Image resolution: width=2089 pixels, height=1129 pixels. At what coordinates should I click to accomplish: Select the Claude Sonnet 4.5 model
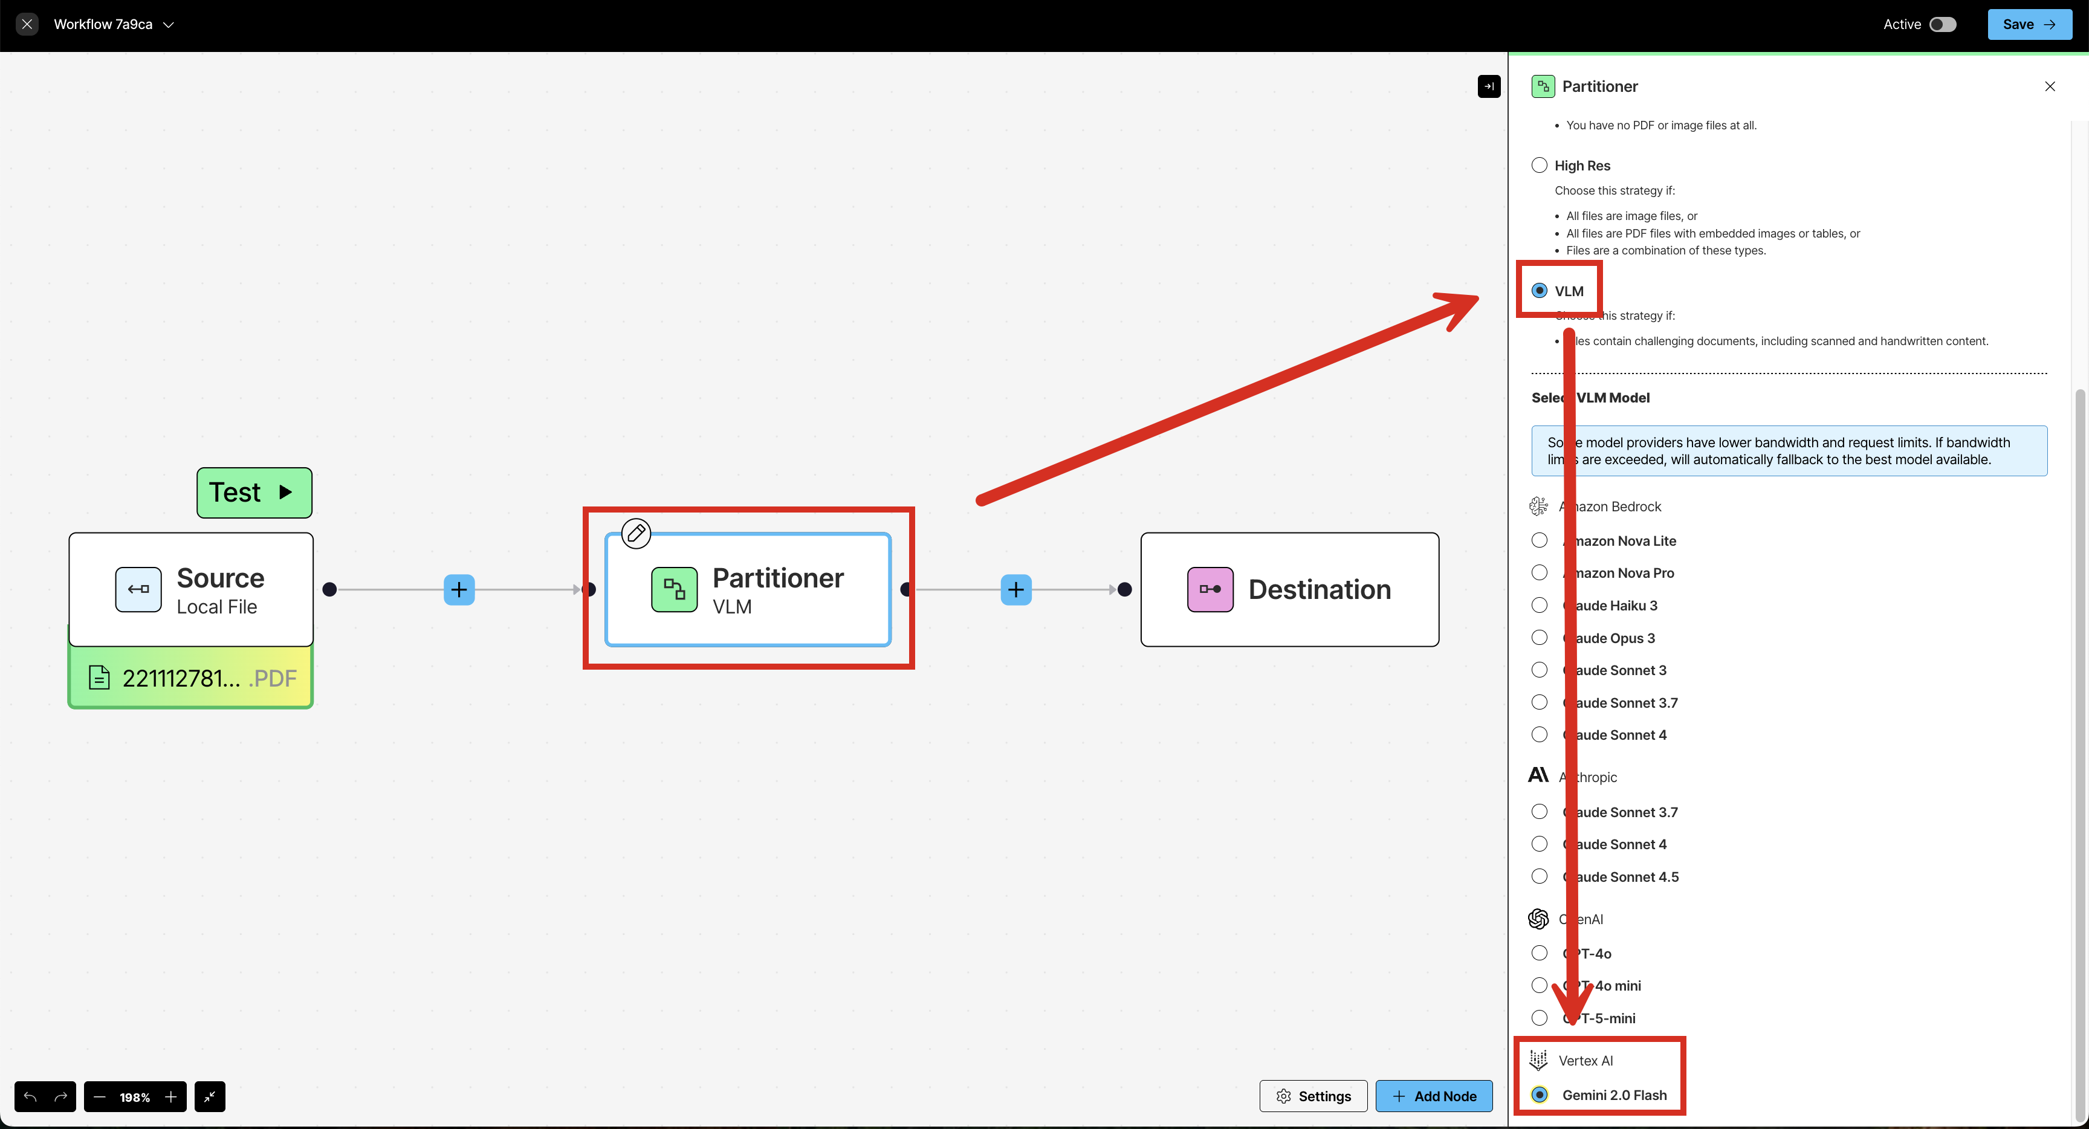click(x=1539, y=876)
